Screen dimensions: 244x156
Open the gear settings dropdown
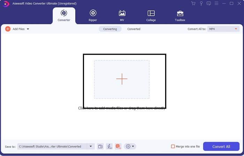click(x=130, y=147)
